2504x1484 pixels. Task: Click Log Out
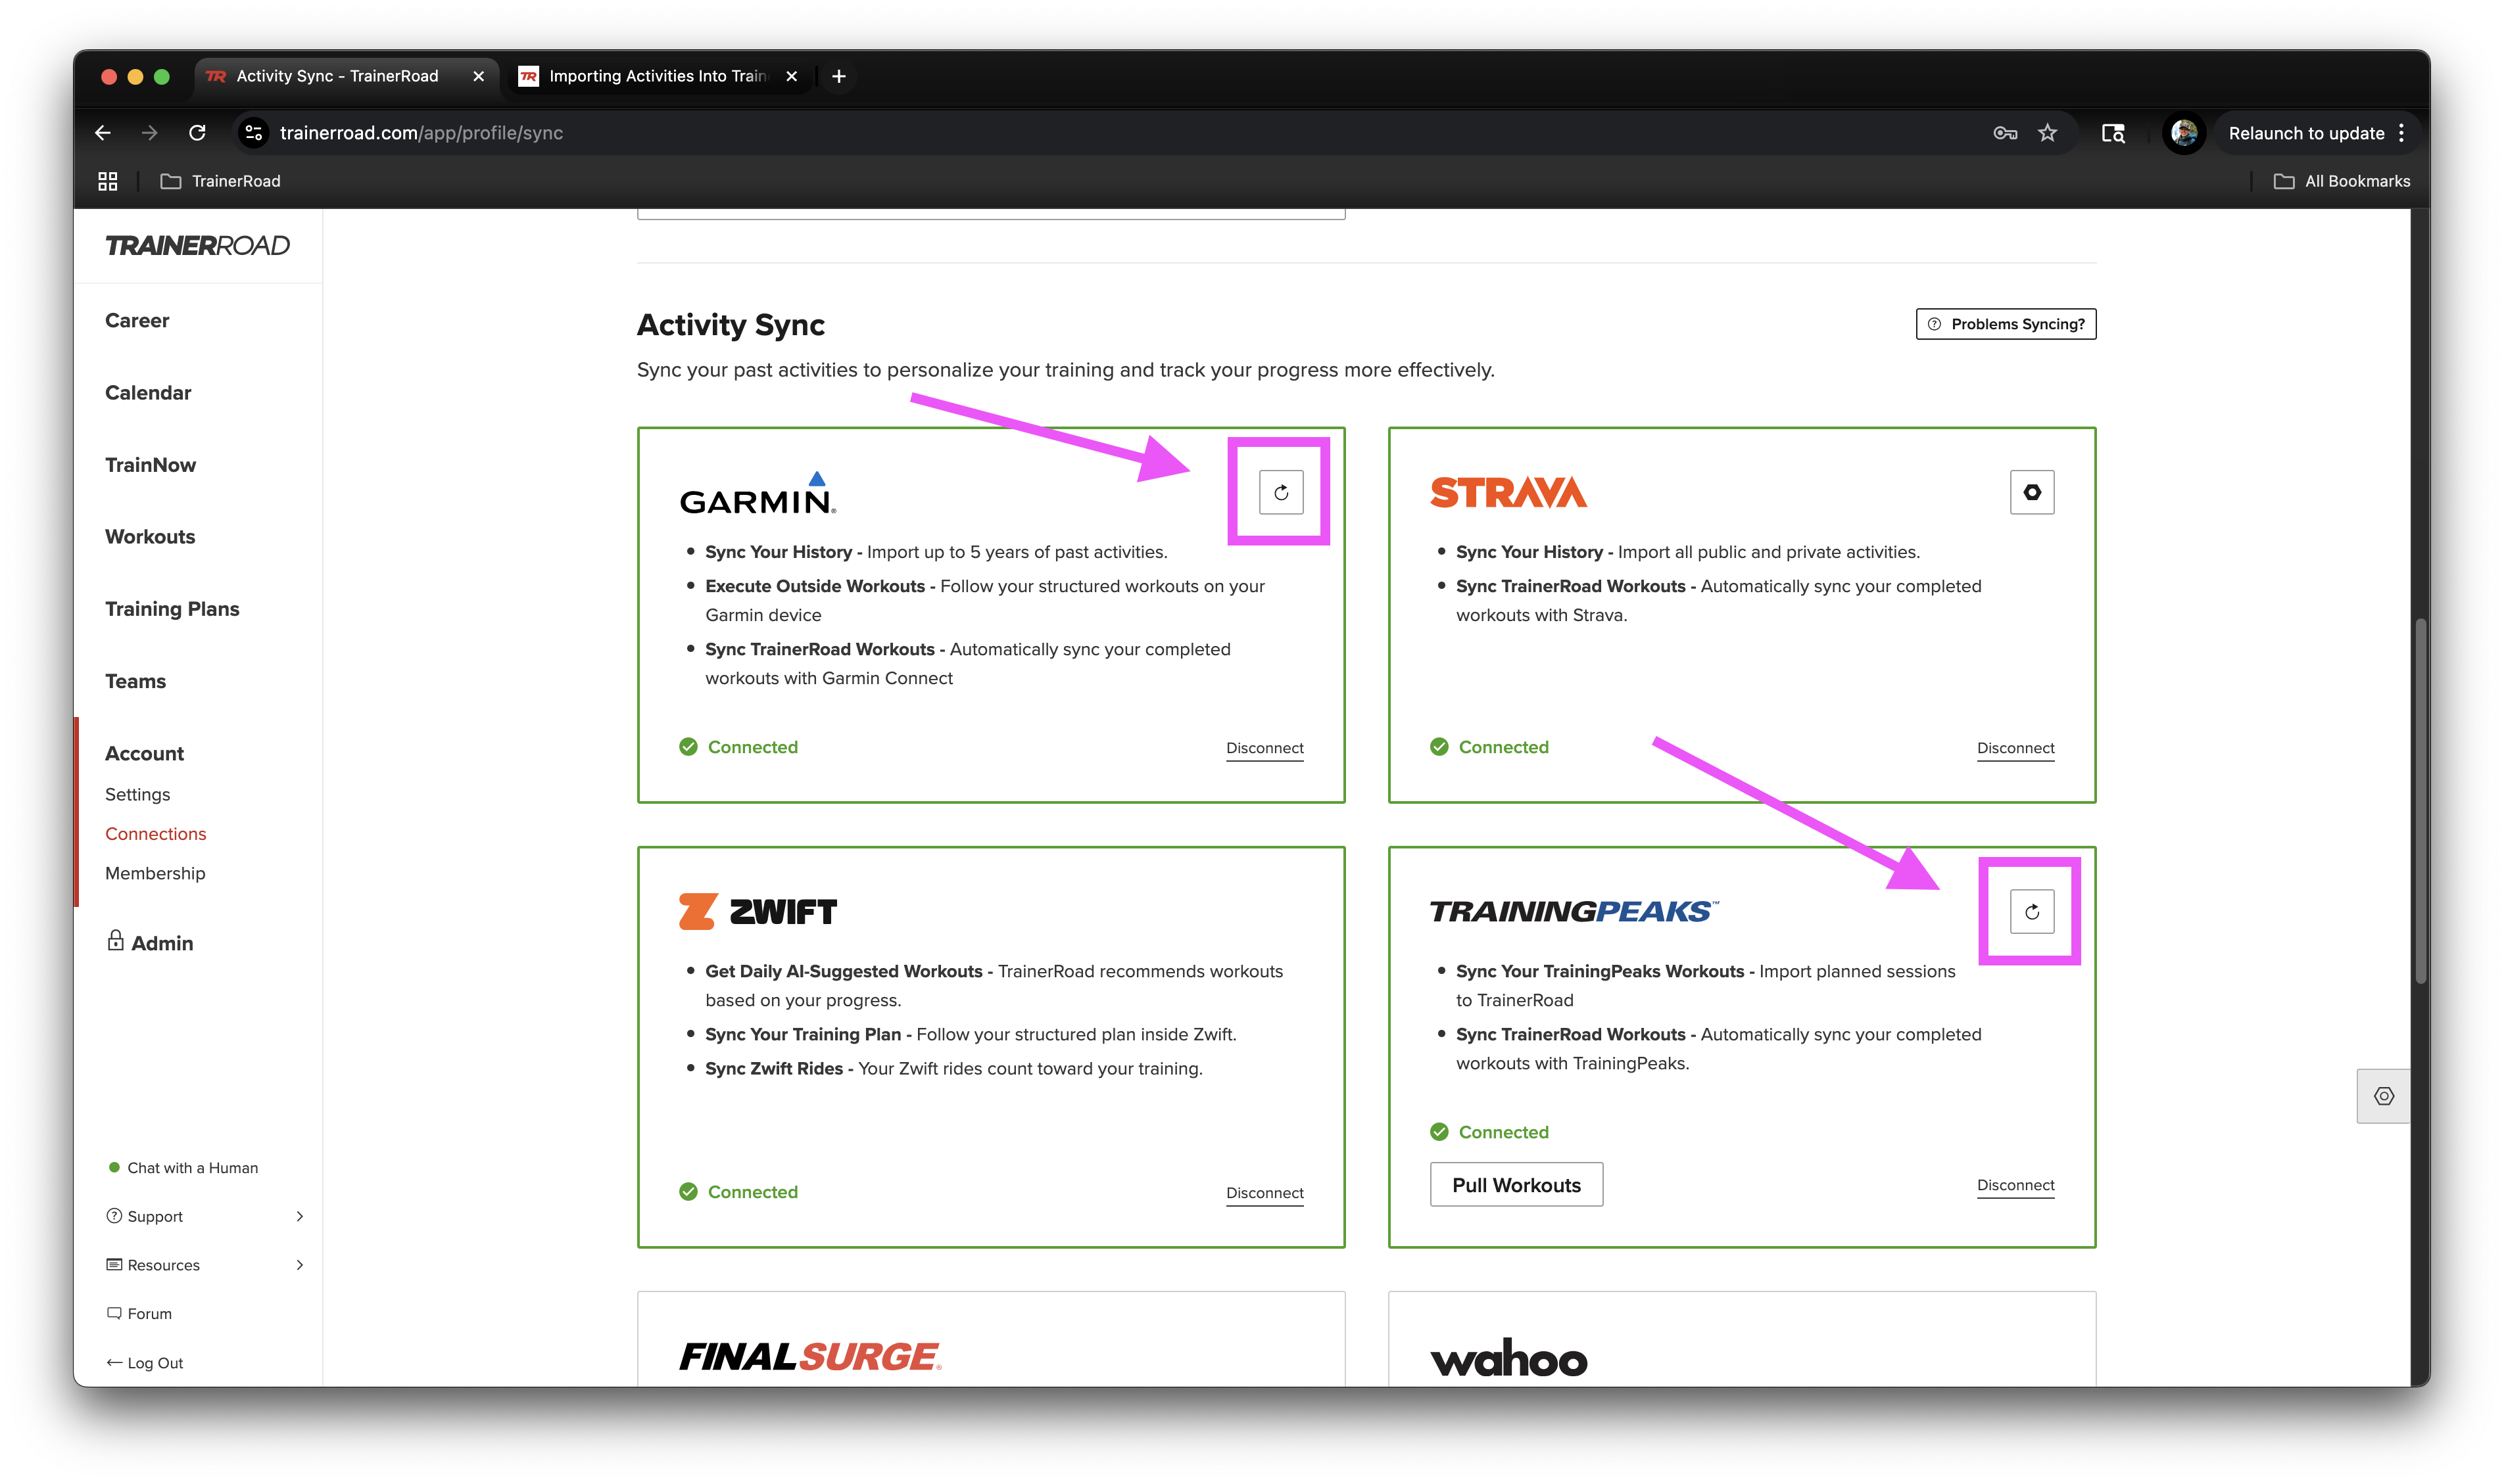pos(145,1363)
